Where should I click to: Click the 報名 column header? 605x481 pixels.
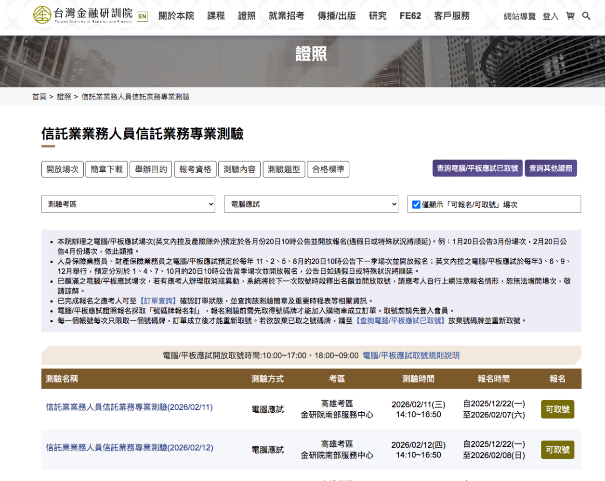[557, 379]
